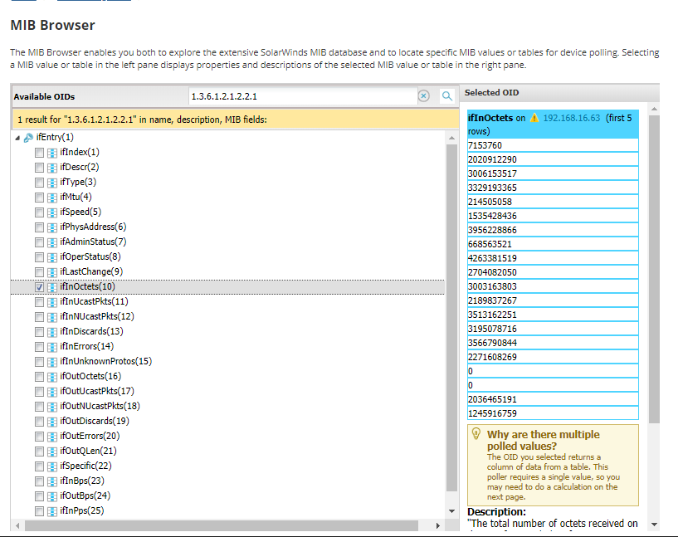678x537 pixels.
Task: Click the table icon for ifInErrors(14)
Action: tap(52, 347)
